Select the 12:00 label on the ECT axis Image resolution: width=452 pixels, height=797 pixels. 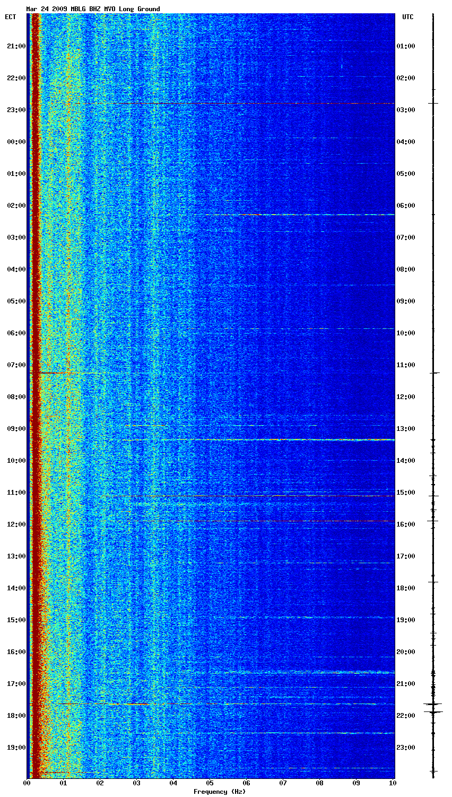click(16, 524)
